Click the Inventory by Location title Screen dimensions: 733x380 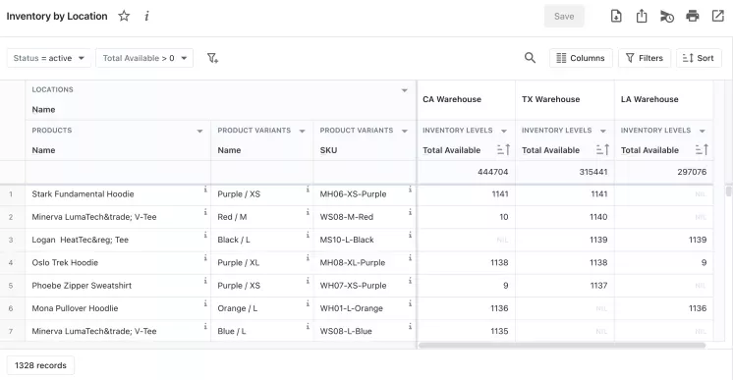click(x=57, y=16)
